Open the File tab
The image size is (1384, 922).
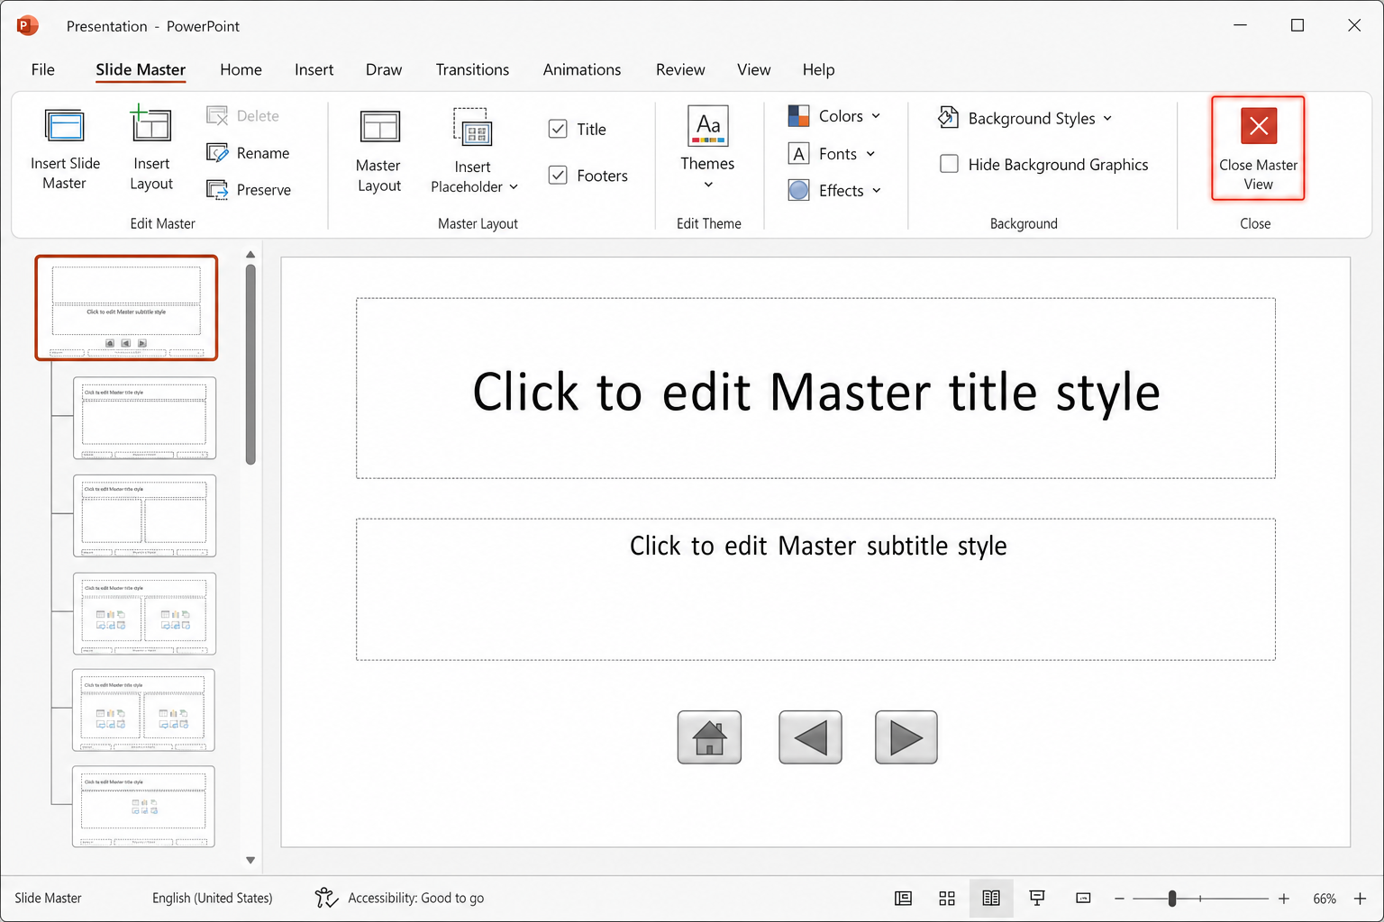[43, 69]
